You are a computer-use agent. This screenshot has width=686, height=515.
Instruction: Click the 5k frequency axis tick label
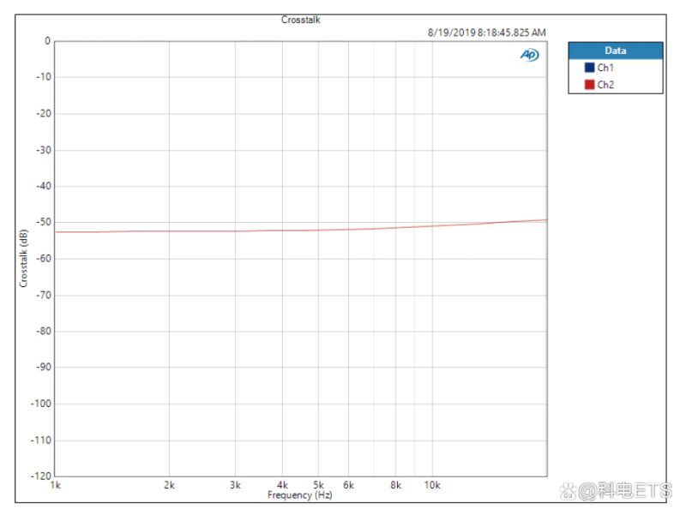(x=318, y=486)
